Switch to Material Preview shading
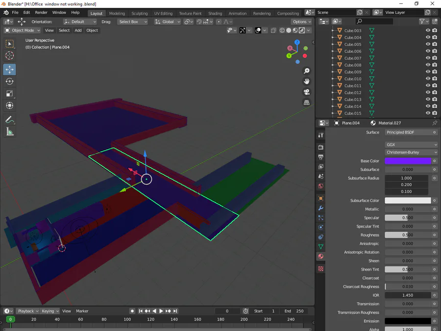The image size is (441, 331). point(295,30)
